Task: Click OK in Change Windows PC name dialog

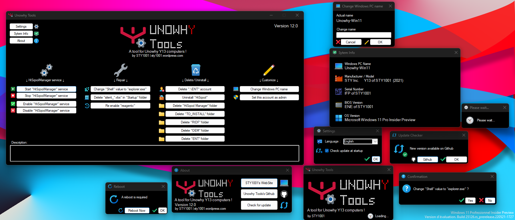Action: (x=380, y=42)
